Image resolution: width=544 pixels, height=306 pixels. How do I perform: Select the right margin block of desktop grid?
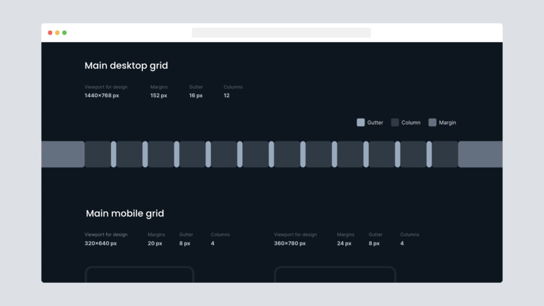480,154
